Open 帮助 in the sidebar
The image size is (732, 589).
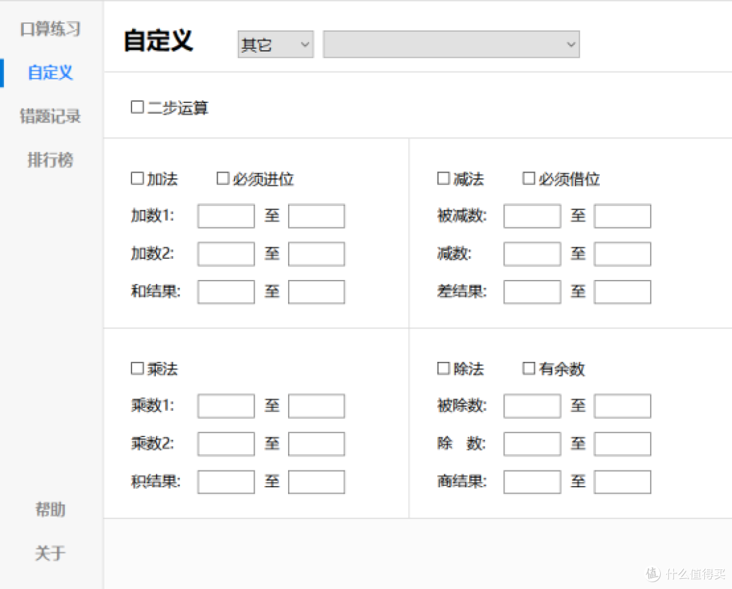[50, 509]
